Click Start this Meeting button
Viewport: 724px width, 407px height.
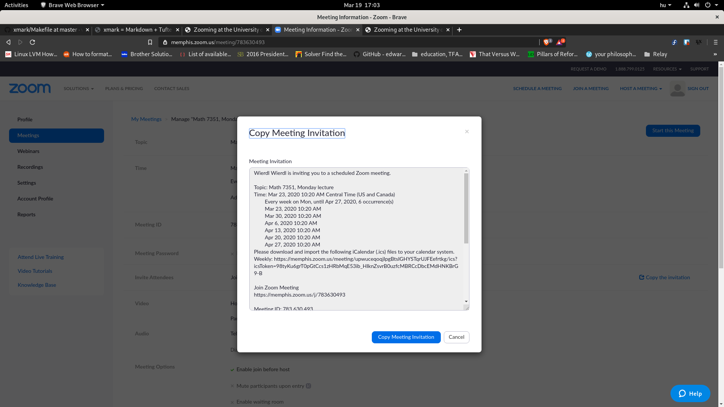(x=673, y=131)
